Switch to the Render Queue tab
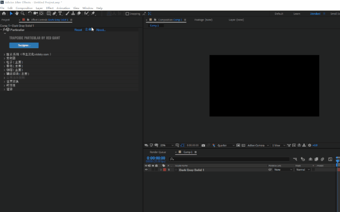The width and height of the screenshot is (340, 212). (x=158, y=152)
